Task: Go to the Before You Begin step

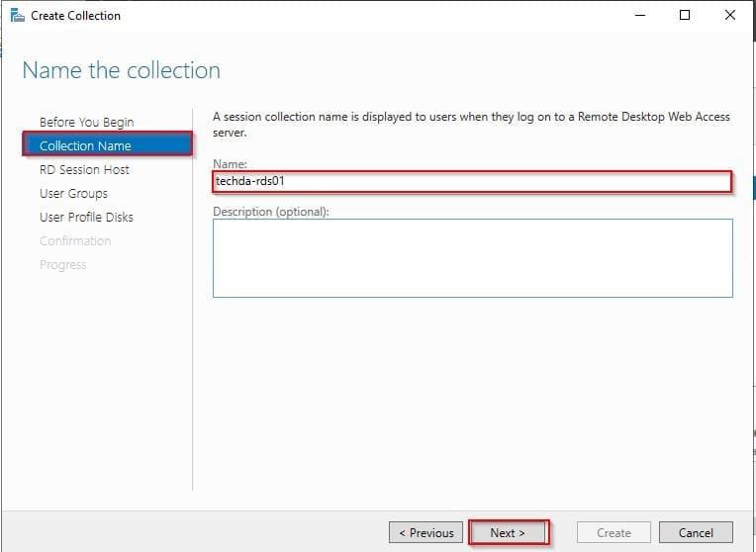Action: pyautogui.click(x=86, y=122)
